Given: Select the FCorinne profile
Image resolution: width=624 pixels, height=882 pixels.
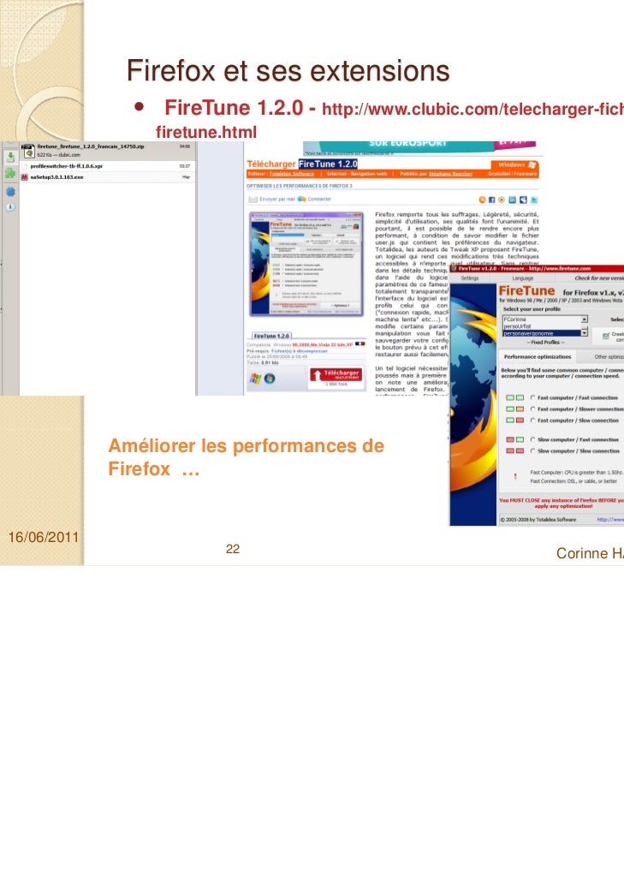Looking at the screenshot, I should [541, 319].
